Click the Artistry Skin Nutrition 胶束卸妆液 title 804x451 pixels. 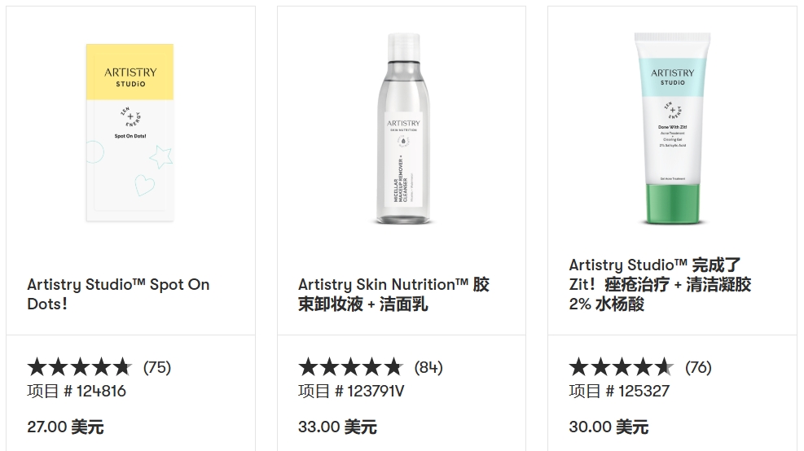pyautogui.click(x=393, y=294)
